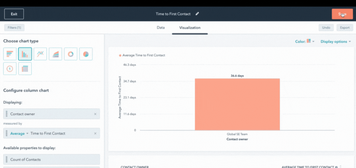Pick the area chart type
This screenshot has width=356, height=168.
(x=56, y=54)
